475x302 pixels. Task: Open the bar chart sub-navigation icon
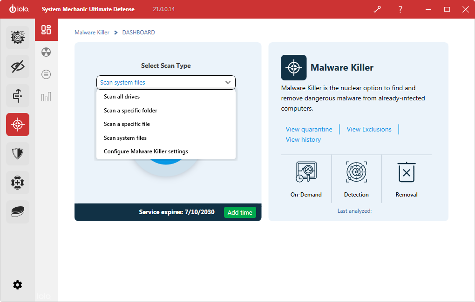46,97
